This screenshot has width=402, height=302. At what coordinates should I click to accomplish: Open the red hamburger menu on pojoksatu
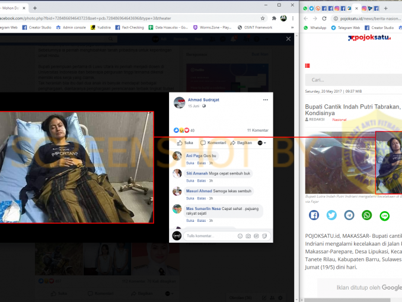[x=307, y=66]
